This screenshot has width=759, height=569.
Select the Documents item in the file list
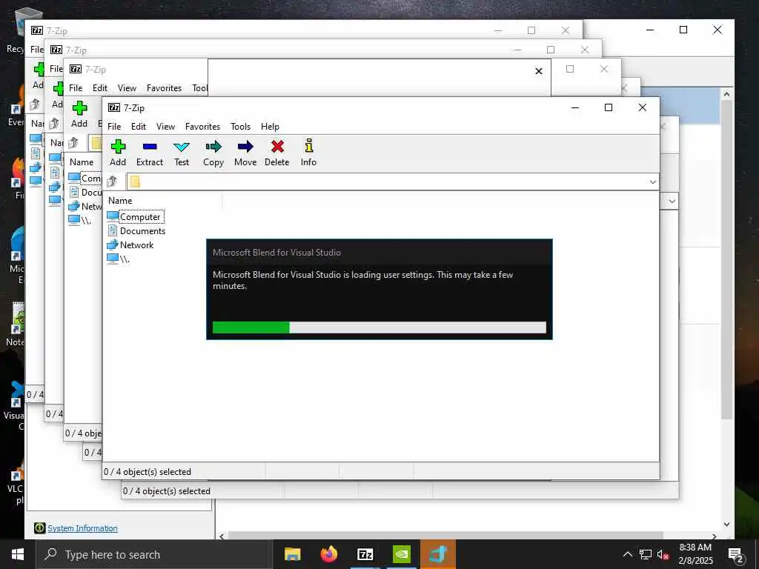pos(136,231)
